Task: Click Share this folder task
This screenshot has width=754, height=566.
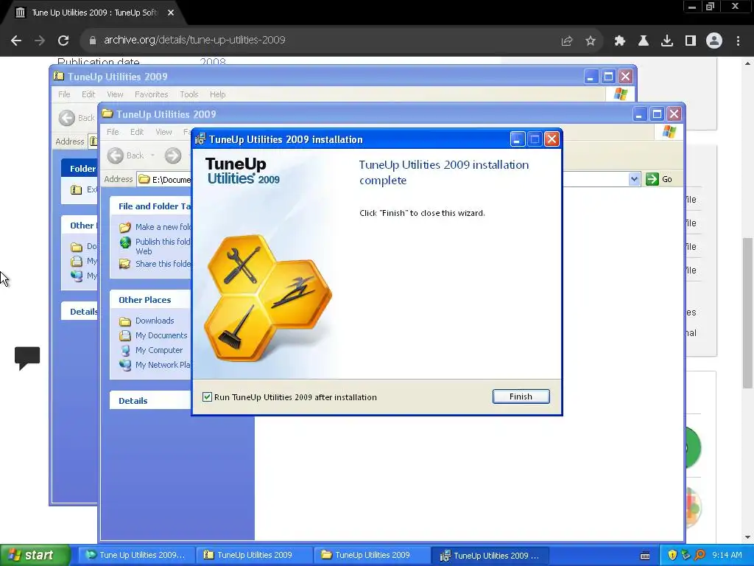Action: 163,264
